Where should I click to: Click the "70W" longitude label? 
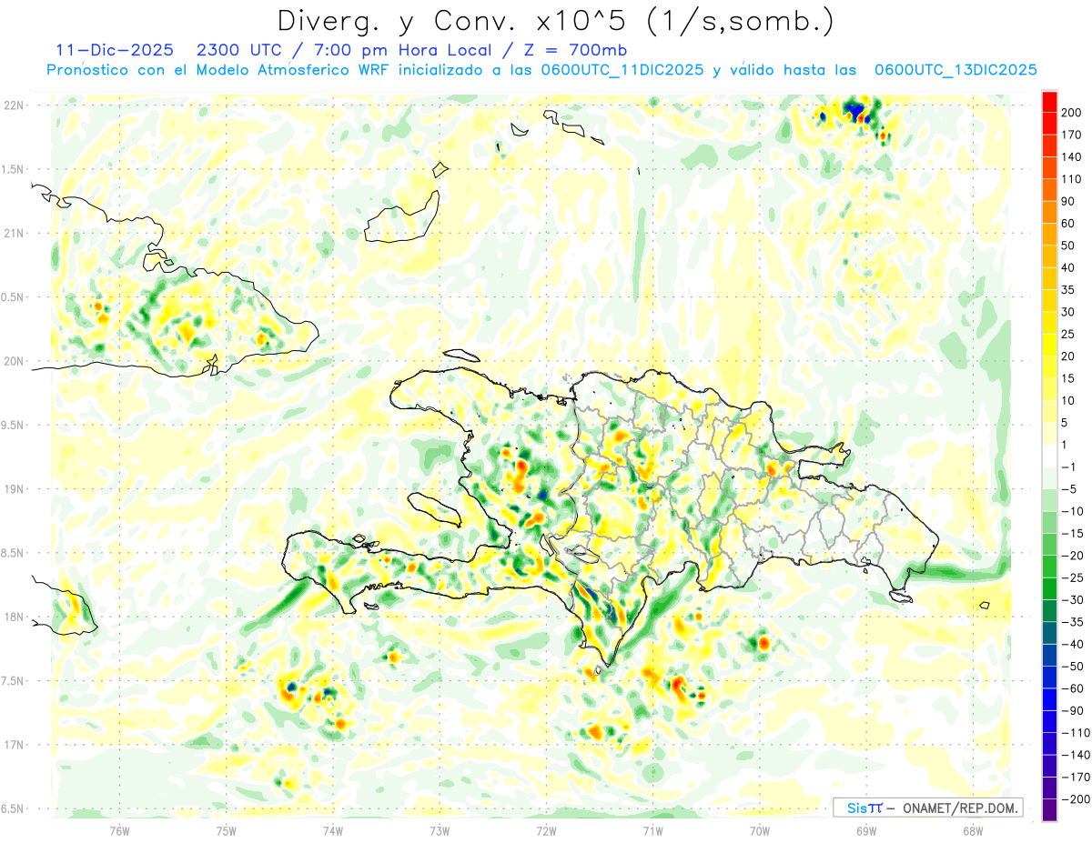760,830
